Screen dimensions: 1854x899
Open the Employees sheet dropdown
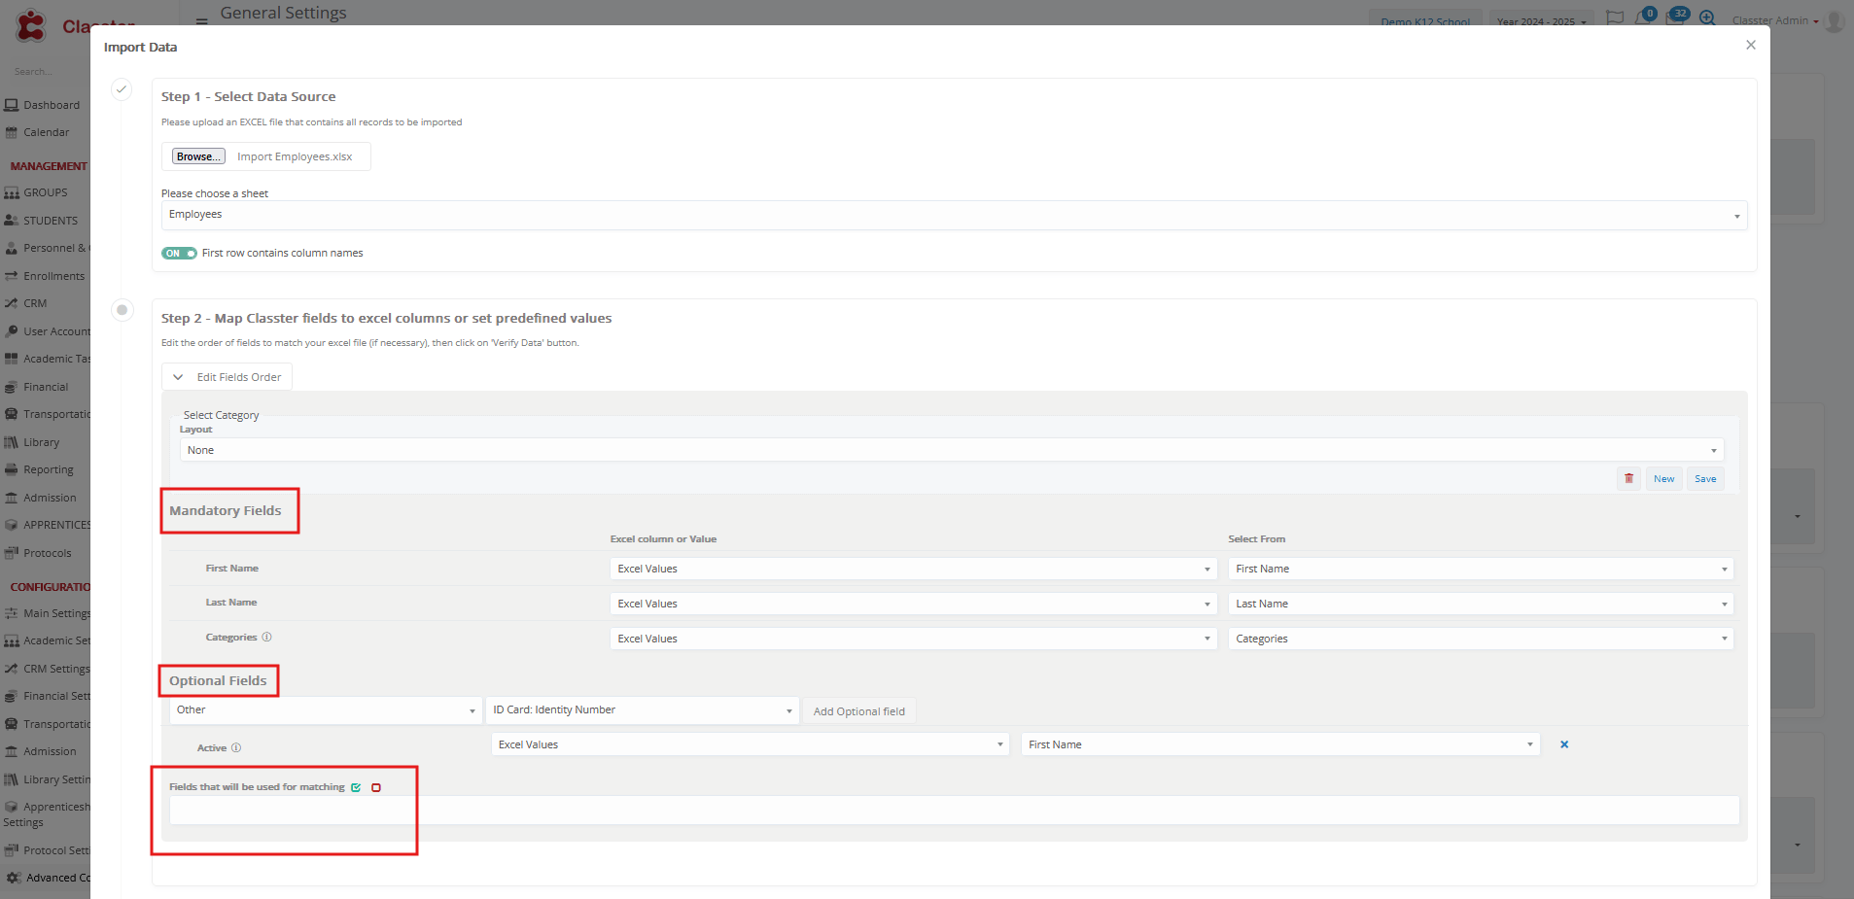953,215
